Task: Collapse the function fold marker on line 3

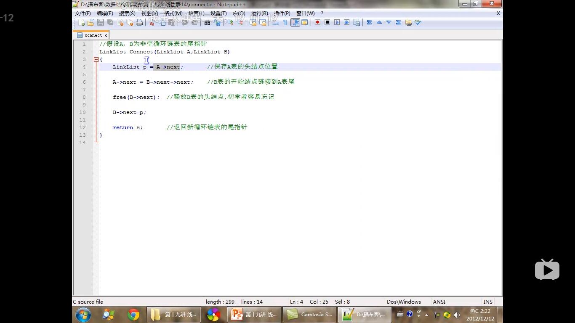Action: (x=96, y=59)
